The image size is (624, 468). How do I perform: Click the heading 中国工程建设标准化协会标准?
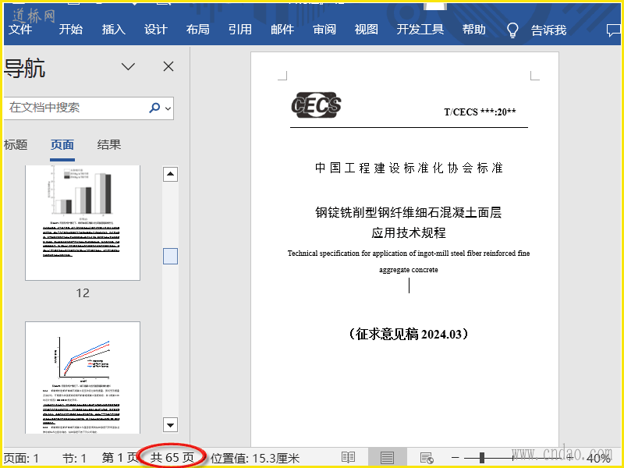pos(409,168)
